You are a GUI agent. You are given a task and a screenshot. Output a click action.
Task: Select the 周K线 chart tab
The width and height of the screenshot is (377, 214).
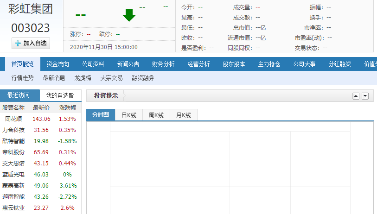(156, 115)
